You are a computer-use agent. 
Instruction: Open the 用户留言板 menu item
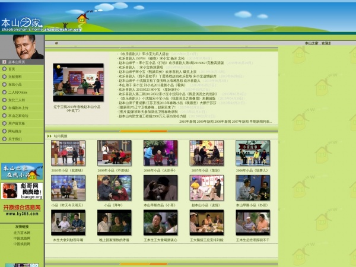pyautogui.click(x=17, y=123)
